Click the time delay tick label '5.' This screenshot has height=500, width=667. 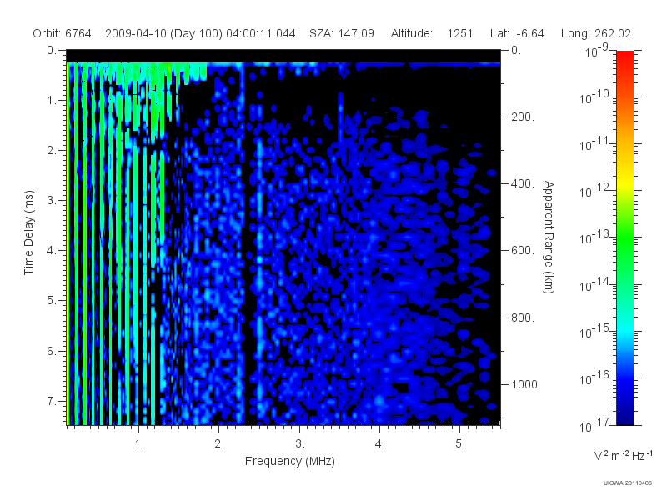pos(52,300)
